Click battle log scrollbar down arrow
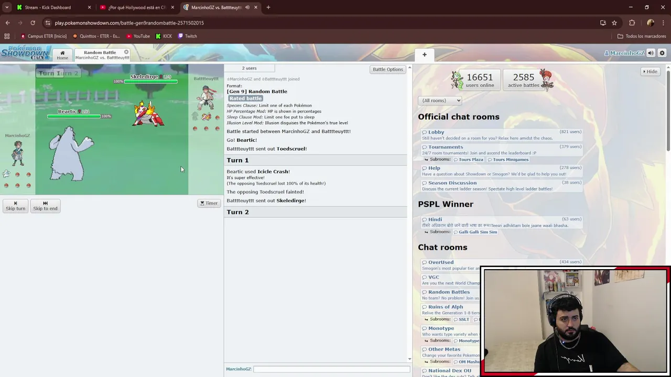 point(409,359)
